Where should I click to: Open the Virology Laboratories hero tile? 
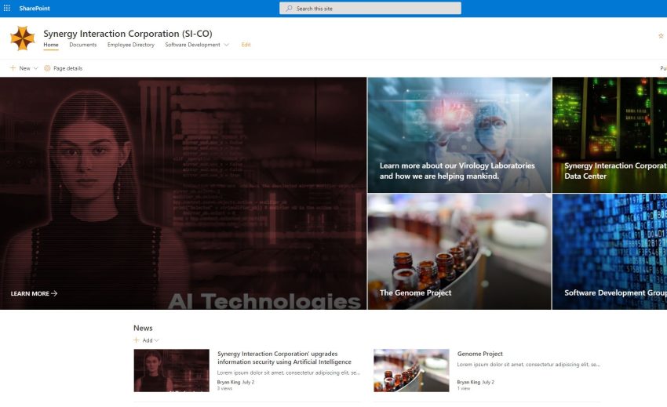(459, 135)
